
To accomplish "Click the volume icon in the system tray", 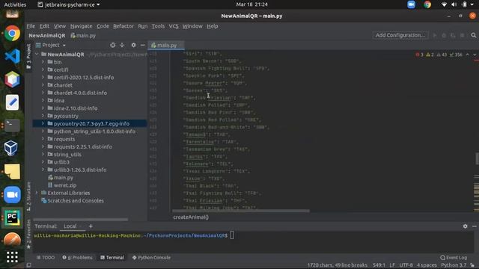I will coord(454,4).
